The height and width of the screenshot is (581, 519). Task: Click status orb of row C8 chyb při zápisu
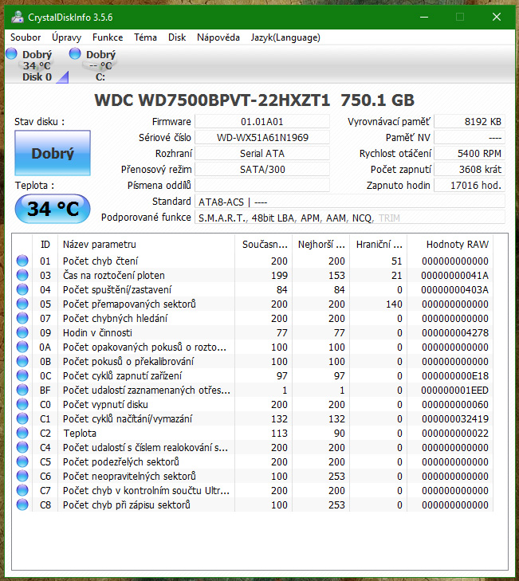tap(22, 505)
